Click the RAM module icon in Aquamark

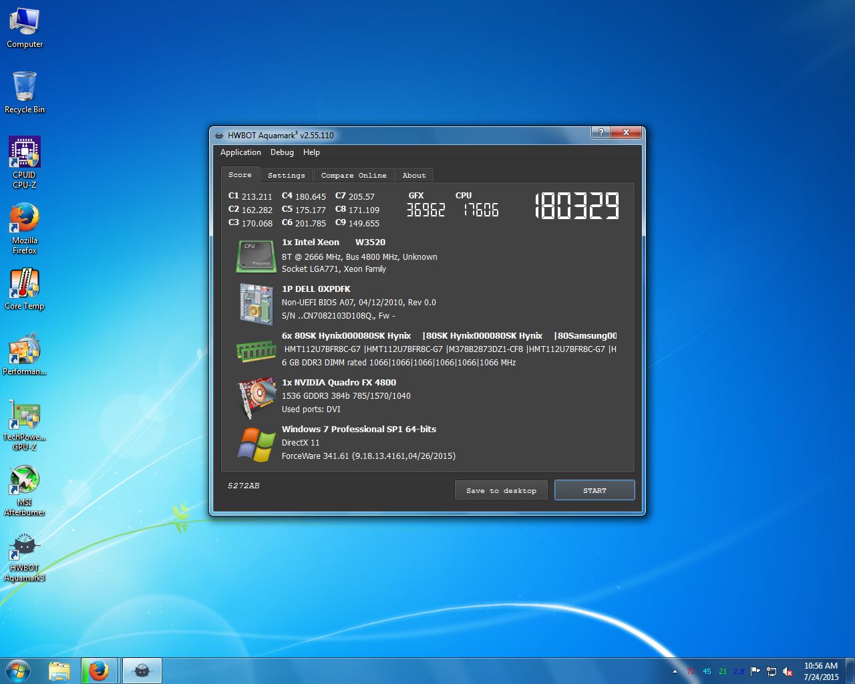256,350
